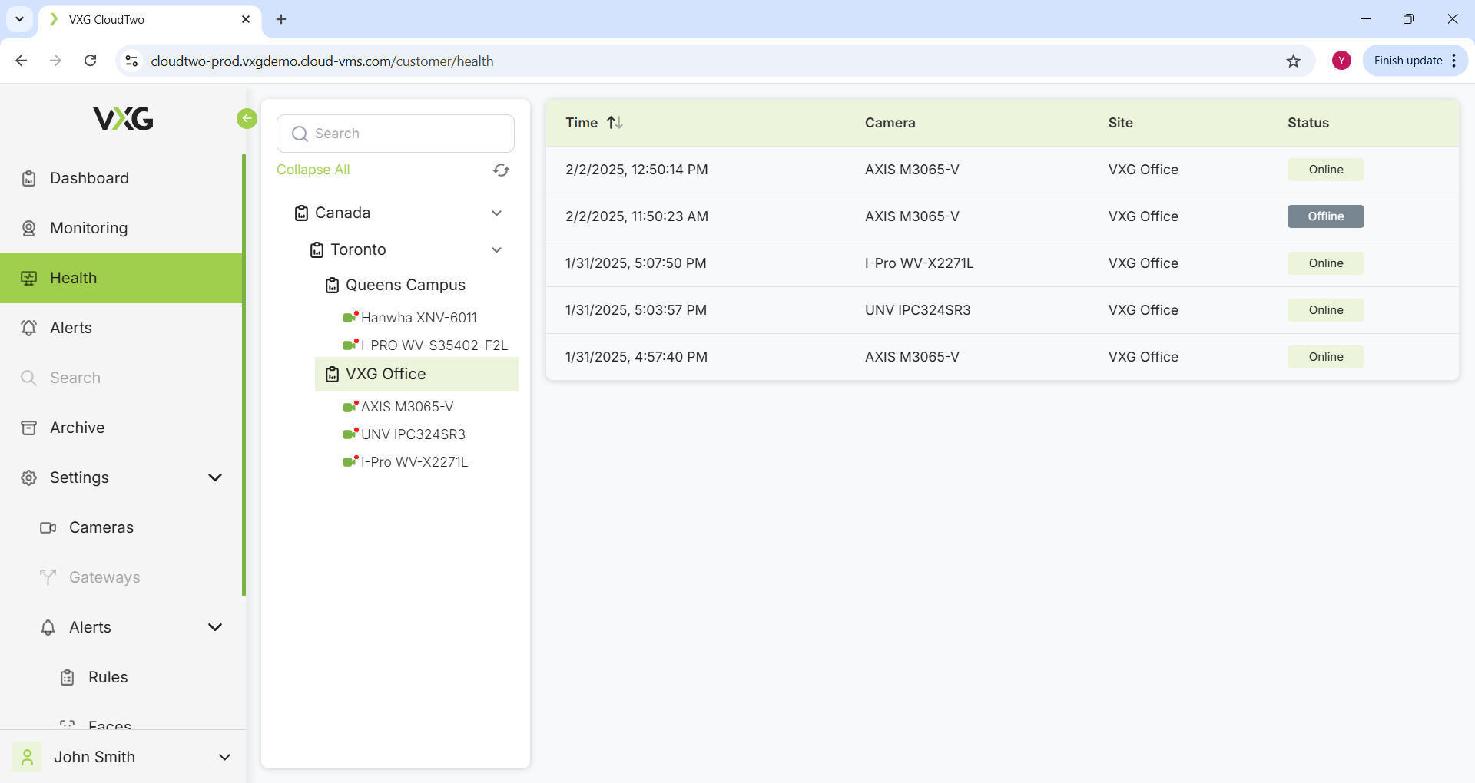
Task: Open the Chrome profile avatar
Action: pos(1341,61)
